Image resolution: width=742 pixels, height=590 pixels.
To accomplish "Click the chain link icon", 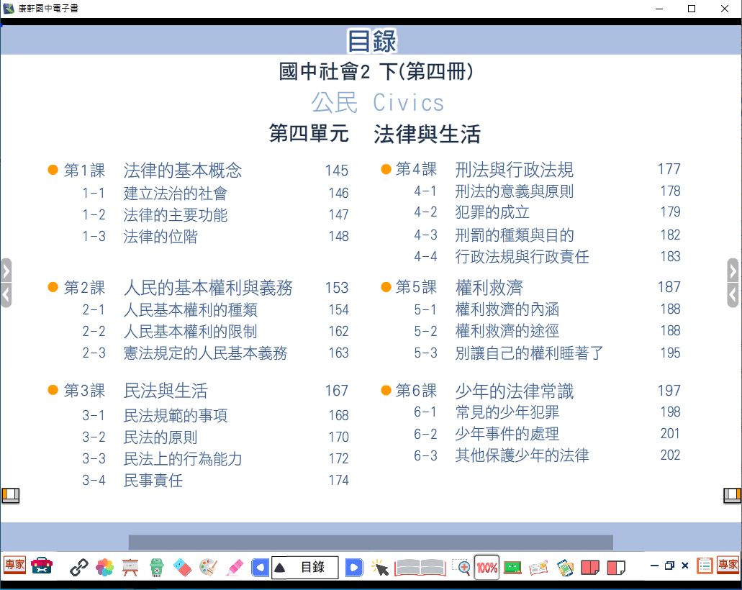I will click(x=78, y=567).
